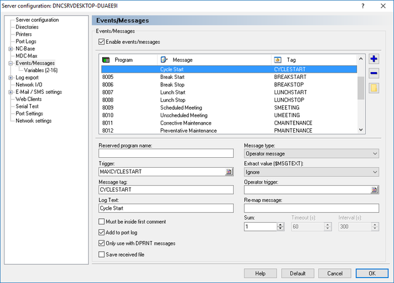Toggle Only use with DPRNT messages
The height and width of the screenshot is (283, 394).
click(102, 244)
